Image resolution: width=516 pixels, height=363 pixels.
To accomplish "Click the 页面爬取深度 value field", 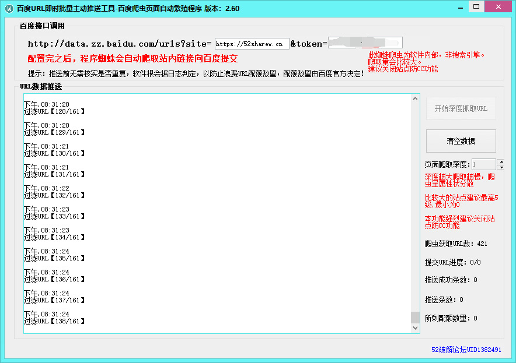I will [x=484, y=164].
